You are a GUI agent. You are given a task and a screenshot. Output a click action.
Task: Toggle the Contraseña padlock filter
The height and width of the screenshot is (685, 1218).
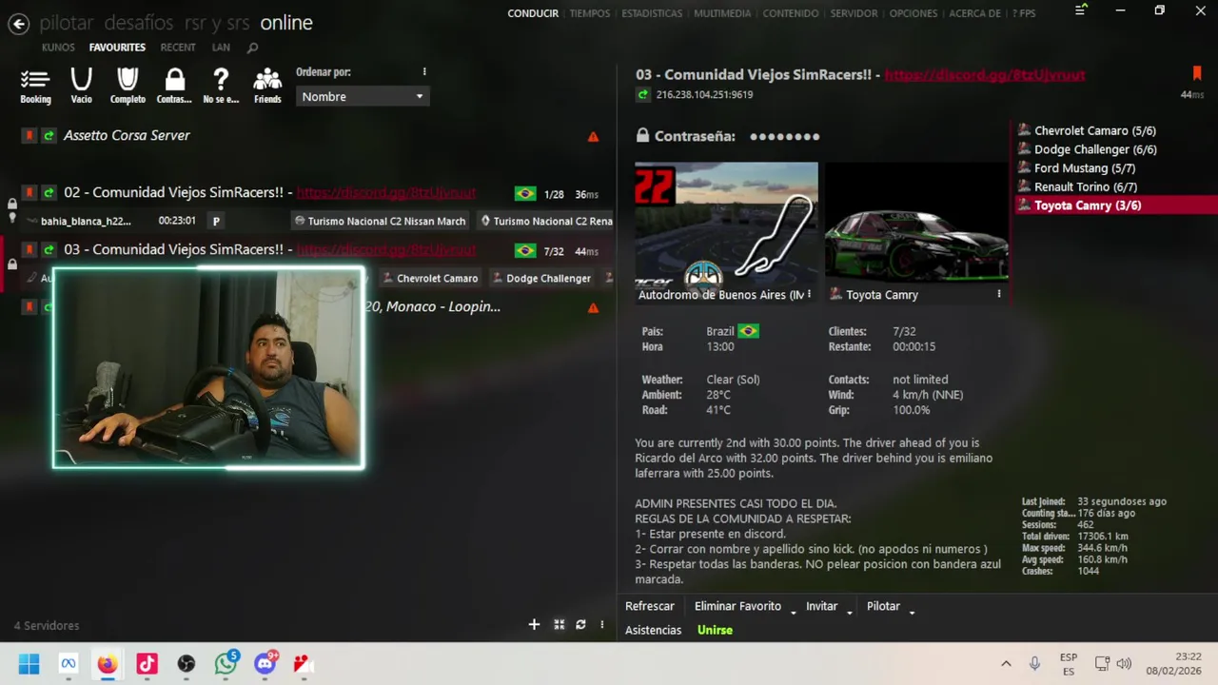174,86
